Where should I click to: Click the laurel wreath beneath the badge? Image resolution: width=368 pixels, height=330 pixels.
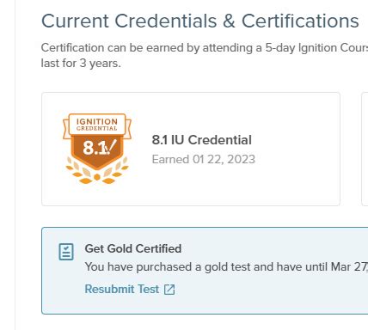click(97, 171)
